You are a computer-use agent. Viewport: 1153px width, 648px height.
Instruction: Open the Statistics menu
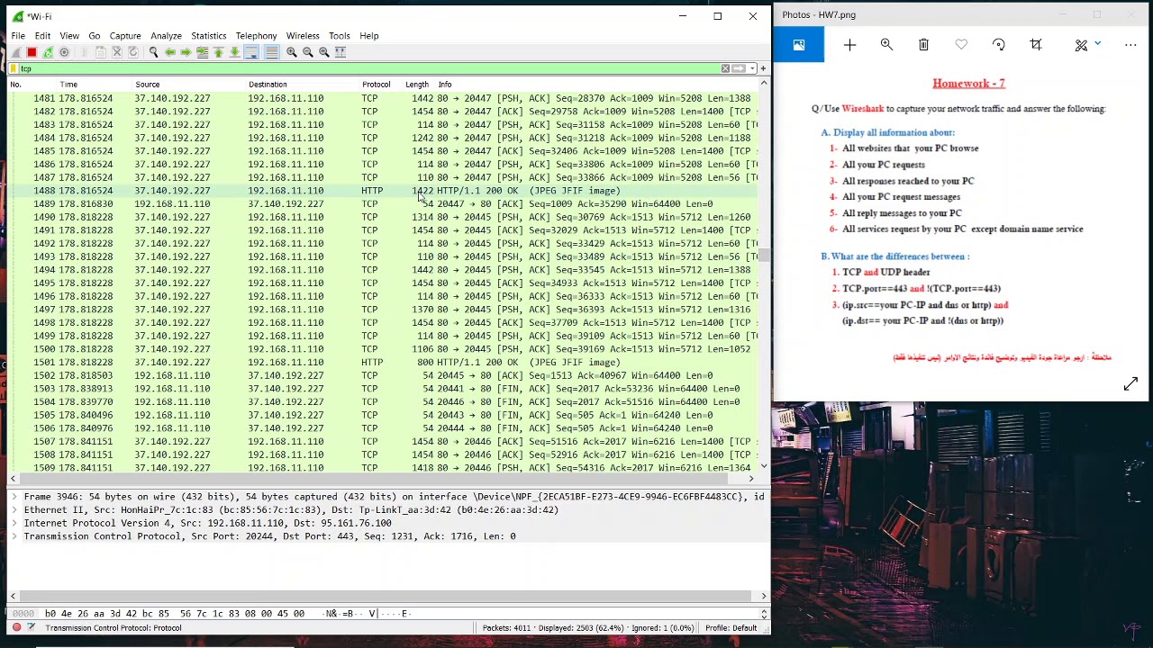pyautogui.click(x=208, y=36)
